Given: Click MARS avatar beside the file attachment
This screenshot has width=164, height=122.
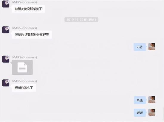Looking at the screenshot, I should [x=6, y=59].
